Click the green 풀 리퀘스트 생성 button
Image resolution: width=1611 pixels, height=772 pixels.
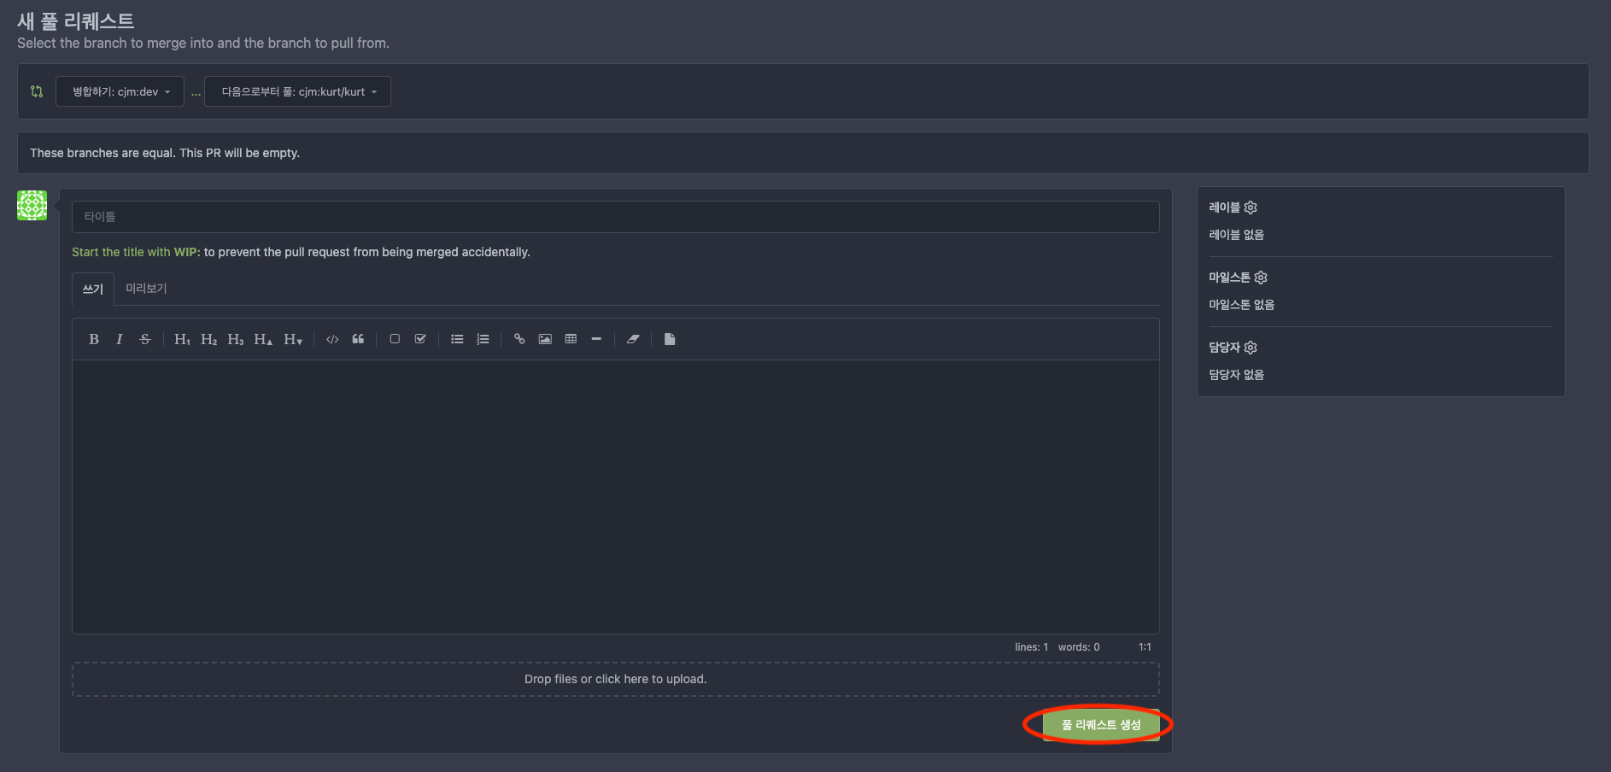point(1100,725)
